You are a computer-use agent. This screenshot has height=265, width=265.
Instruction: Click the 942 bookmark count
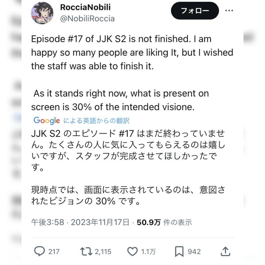point(194,252)
